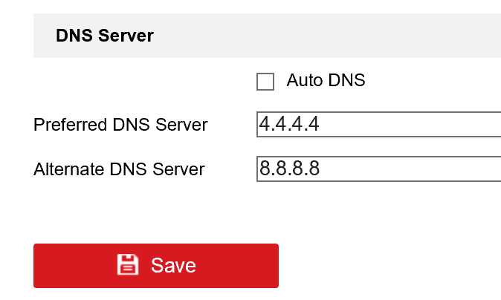Enable the Auto DNS checkbox
The width and height of the screenshot is (501, 300).
coord(265,81)
